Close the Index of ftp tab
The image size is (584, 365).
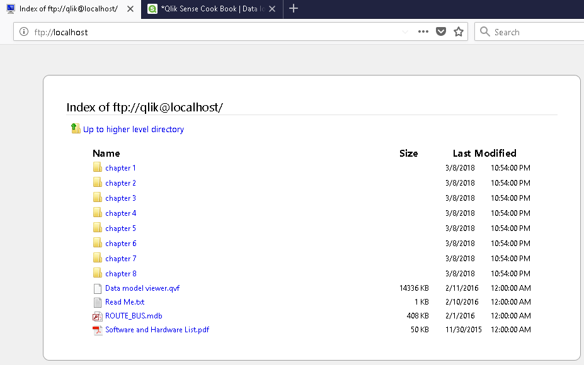[130, 9]
